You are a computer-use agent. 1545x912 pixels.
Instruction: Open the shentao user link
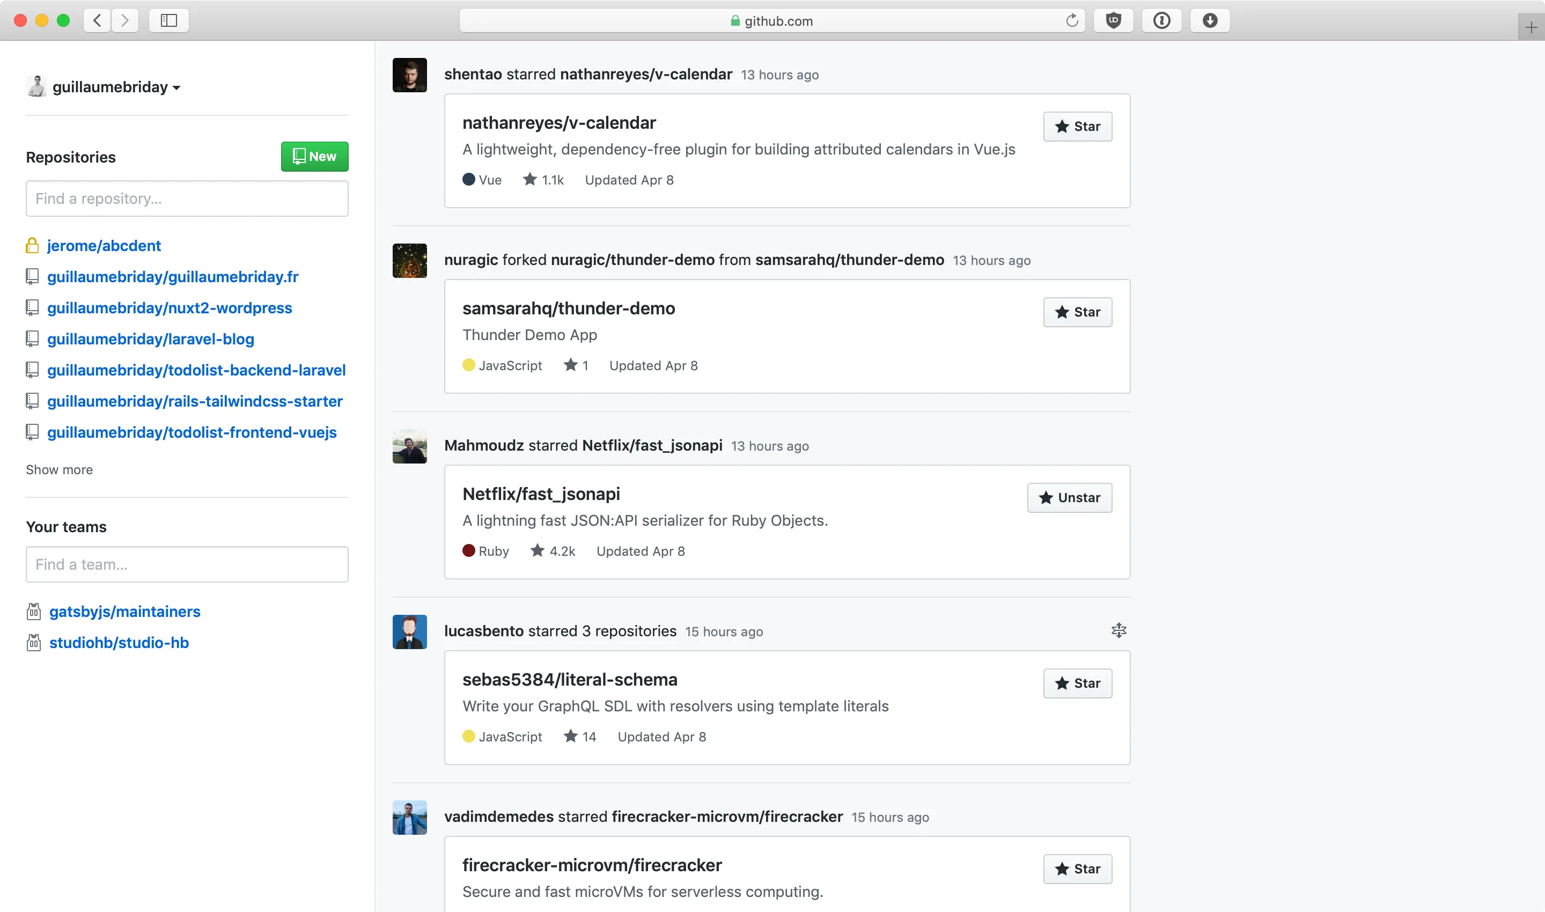click(473, 75)
